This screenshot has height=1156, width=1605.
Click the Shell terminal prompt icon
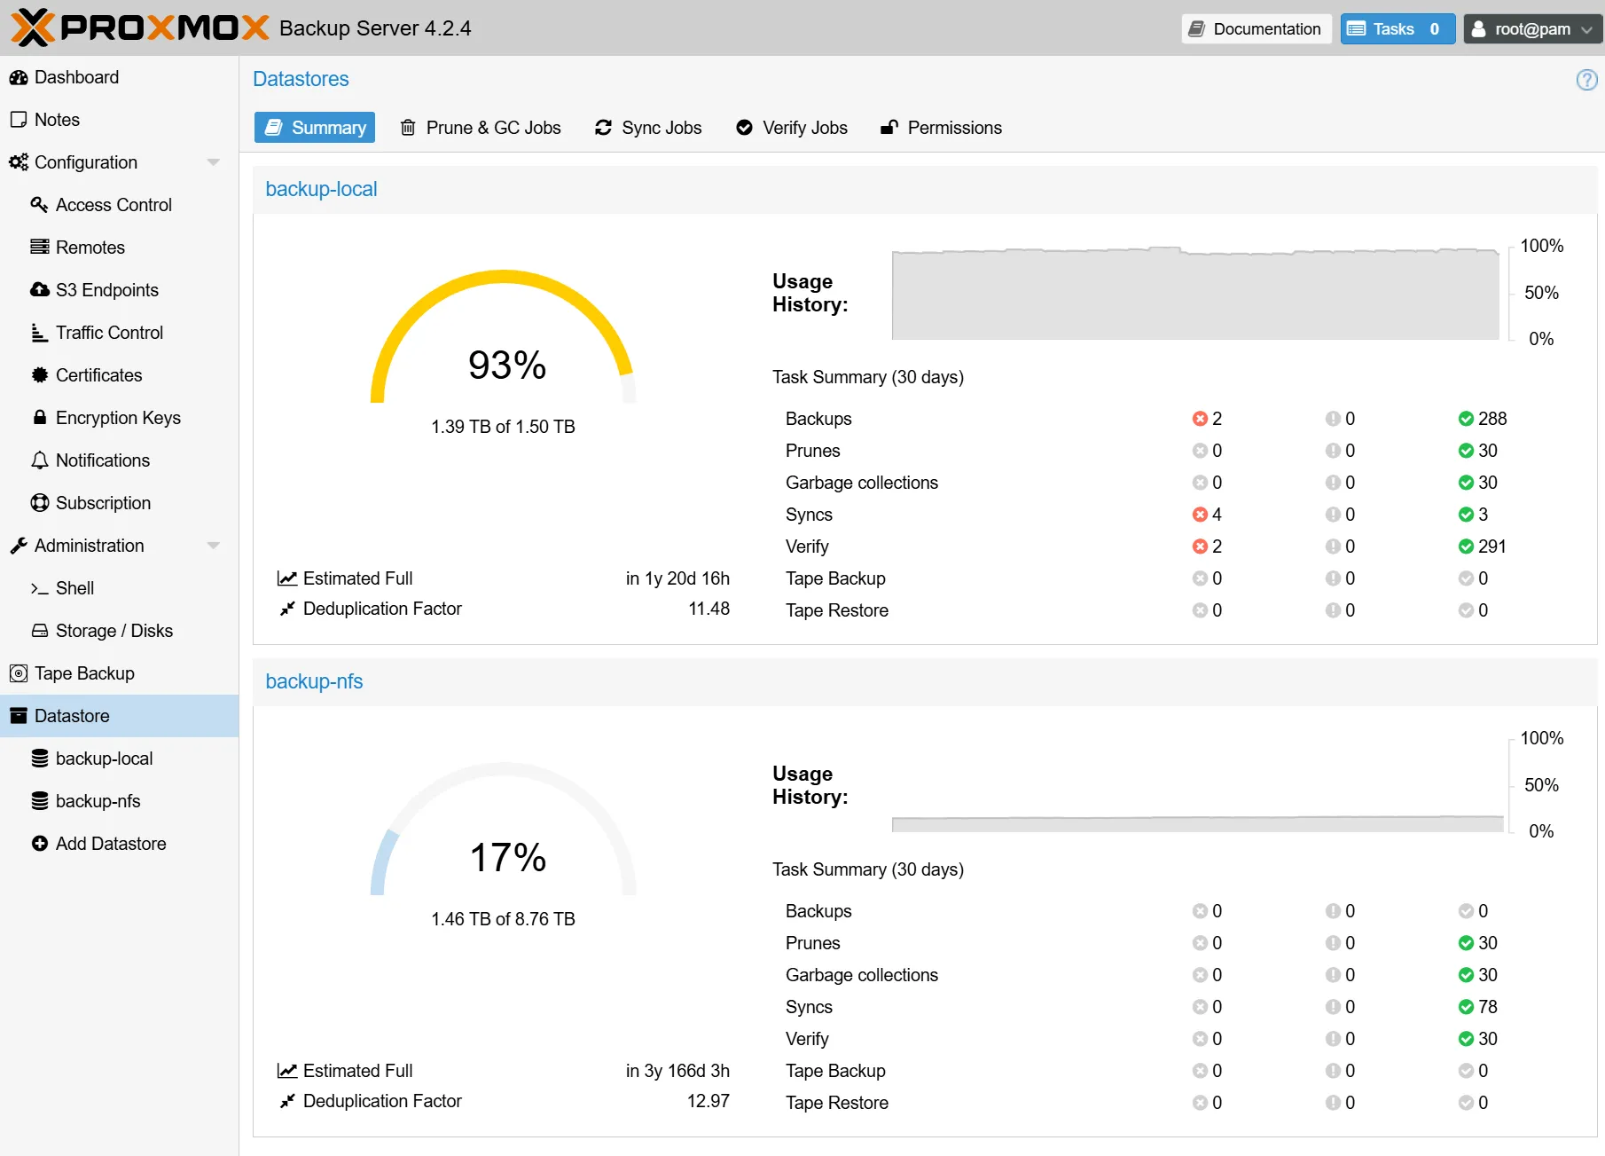coord(39,588)
